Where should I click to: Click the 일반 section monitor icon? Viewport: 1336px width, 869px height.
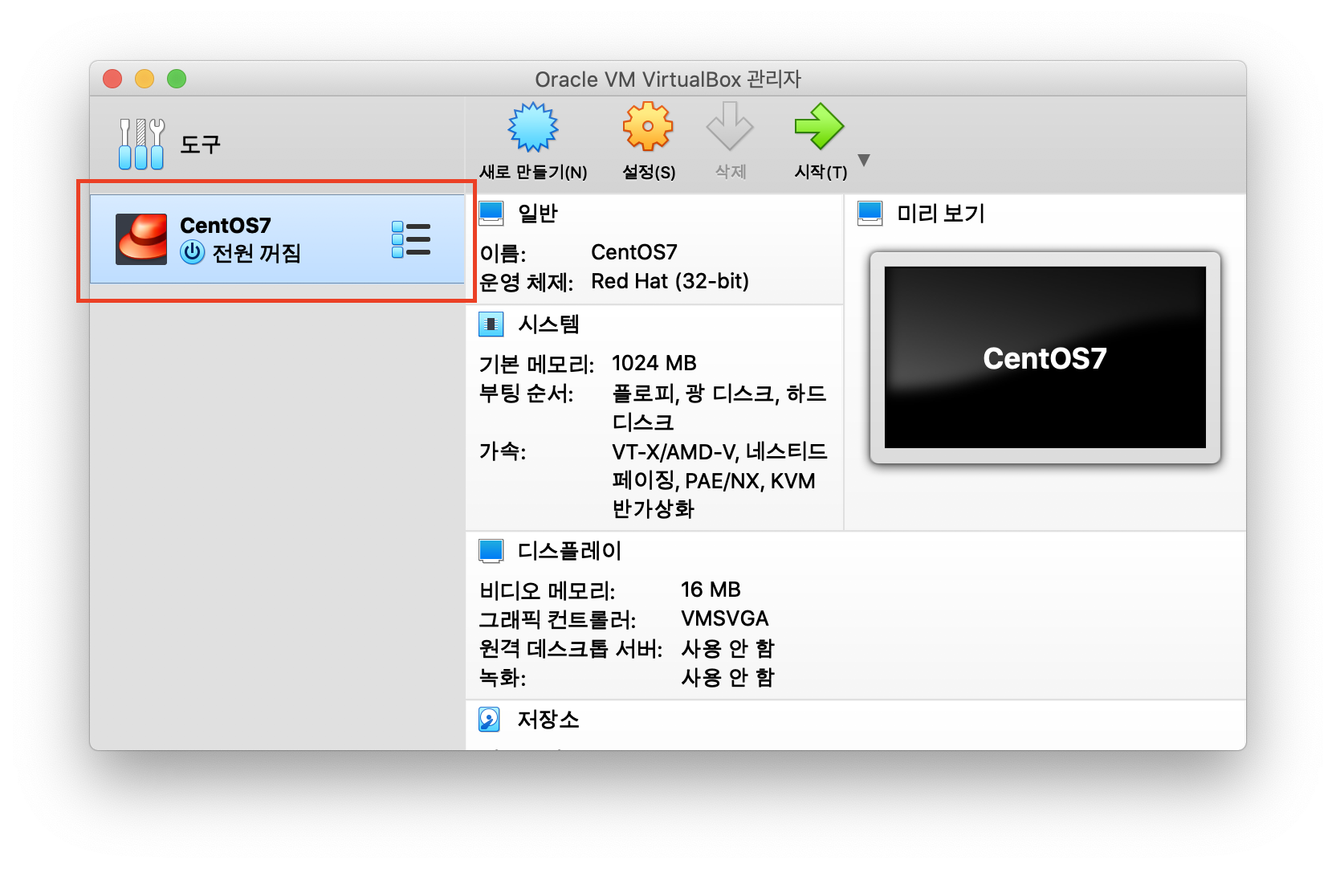click(491, 214)
